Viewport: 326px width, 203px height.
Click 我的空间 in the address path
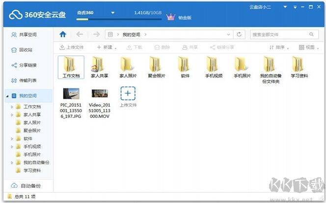pyautogui.click(x=132, y=34)
